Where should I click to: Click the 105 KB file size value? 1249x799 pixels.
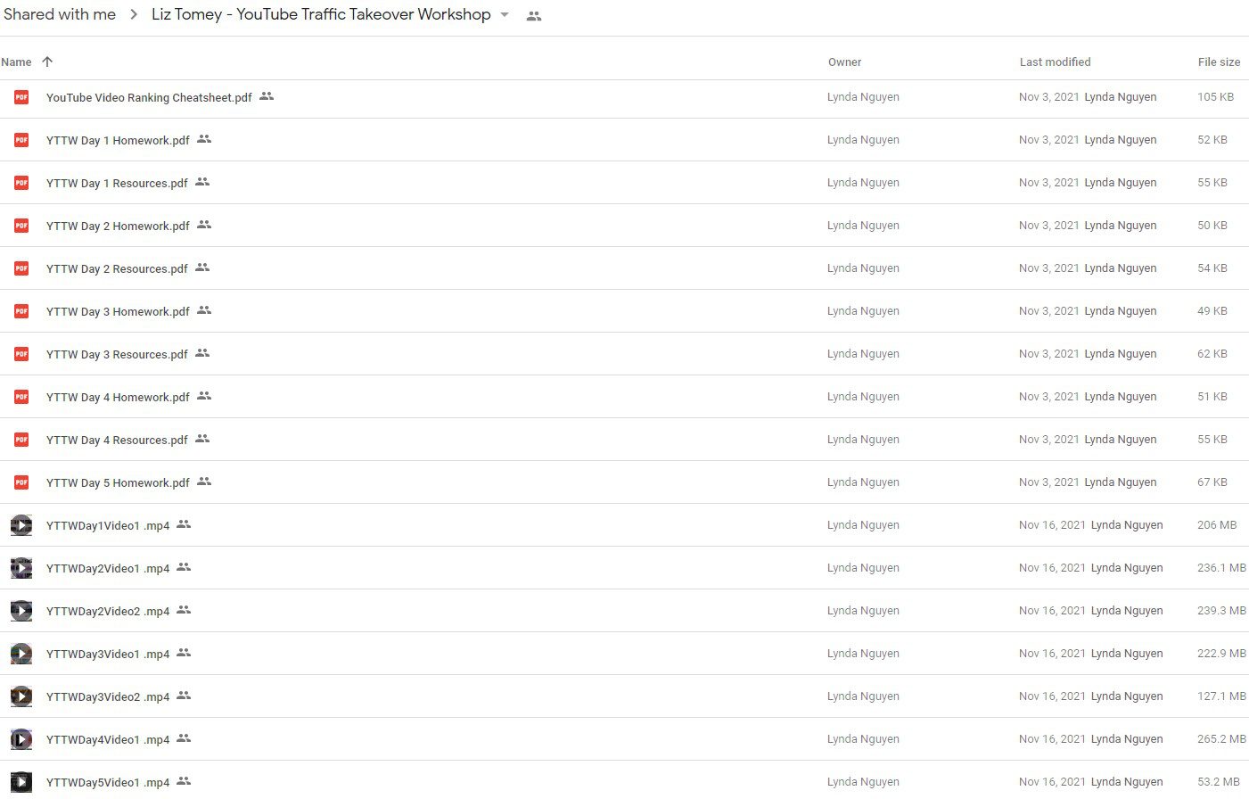point(1215,97)
